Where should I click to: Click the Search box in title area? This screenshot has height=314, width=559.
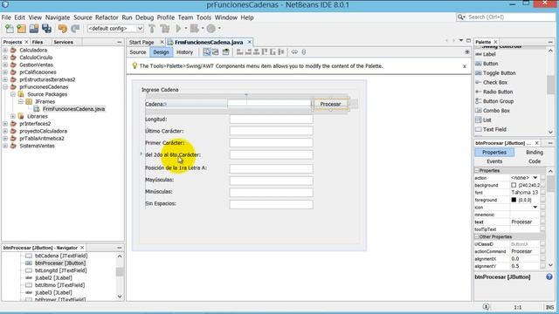click(x=506, y=17)
